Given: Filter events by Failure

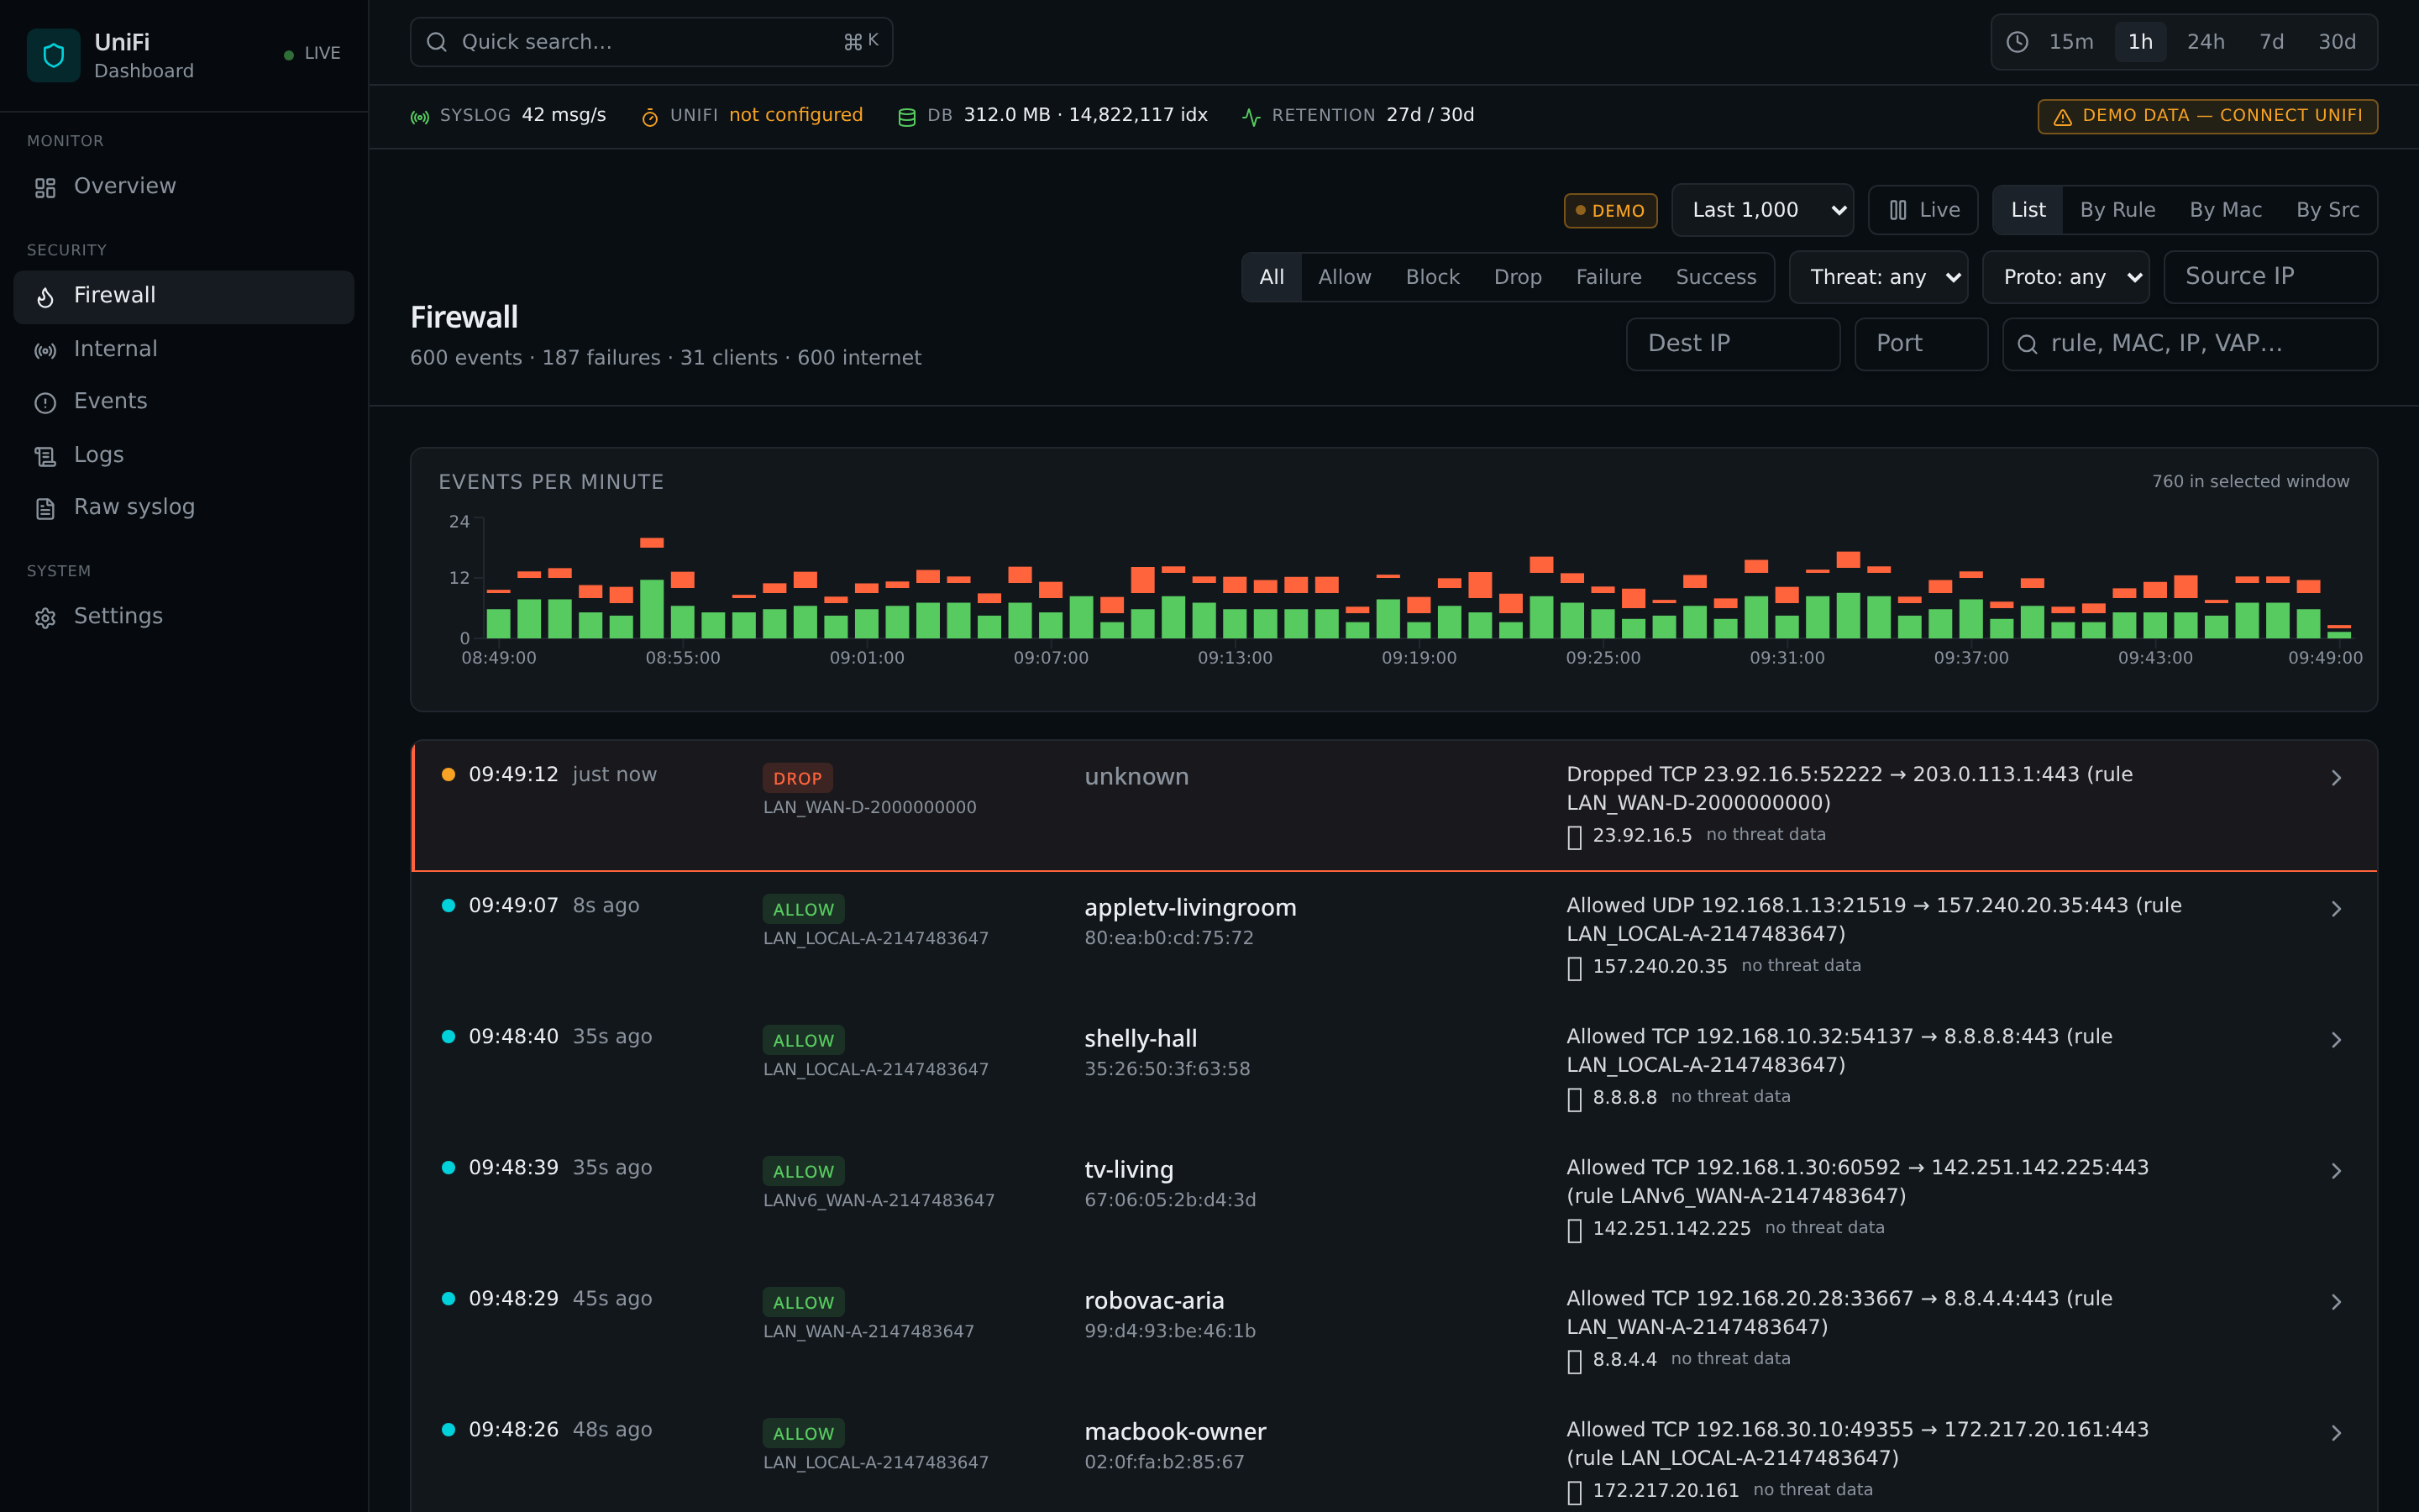Looking at the screenshot, I should [x=1608, y=277].
